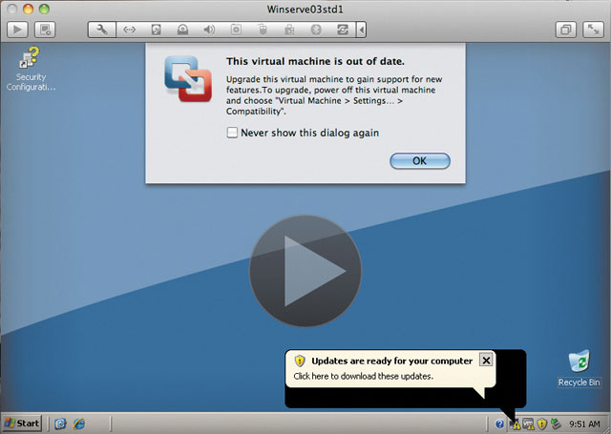Click the VMware Fusion logo in dialog
This screenshot has width=611, height=434.
[x=188, y=78]
